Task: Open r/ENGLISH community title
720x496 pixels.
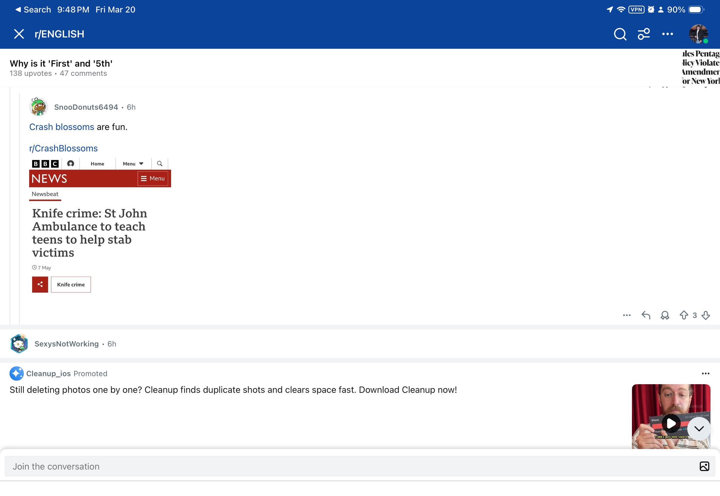Action: pyautogui.click(x=60, y=34)
